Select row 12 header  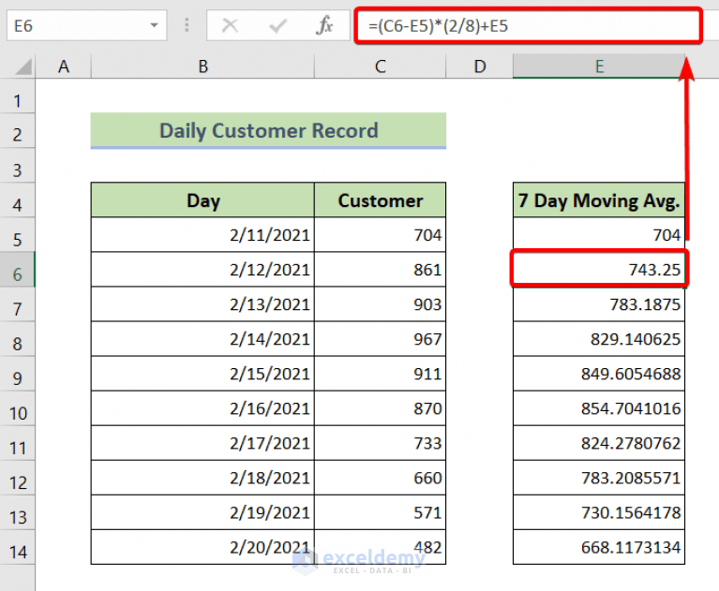coord(18,479)
